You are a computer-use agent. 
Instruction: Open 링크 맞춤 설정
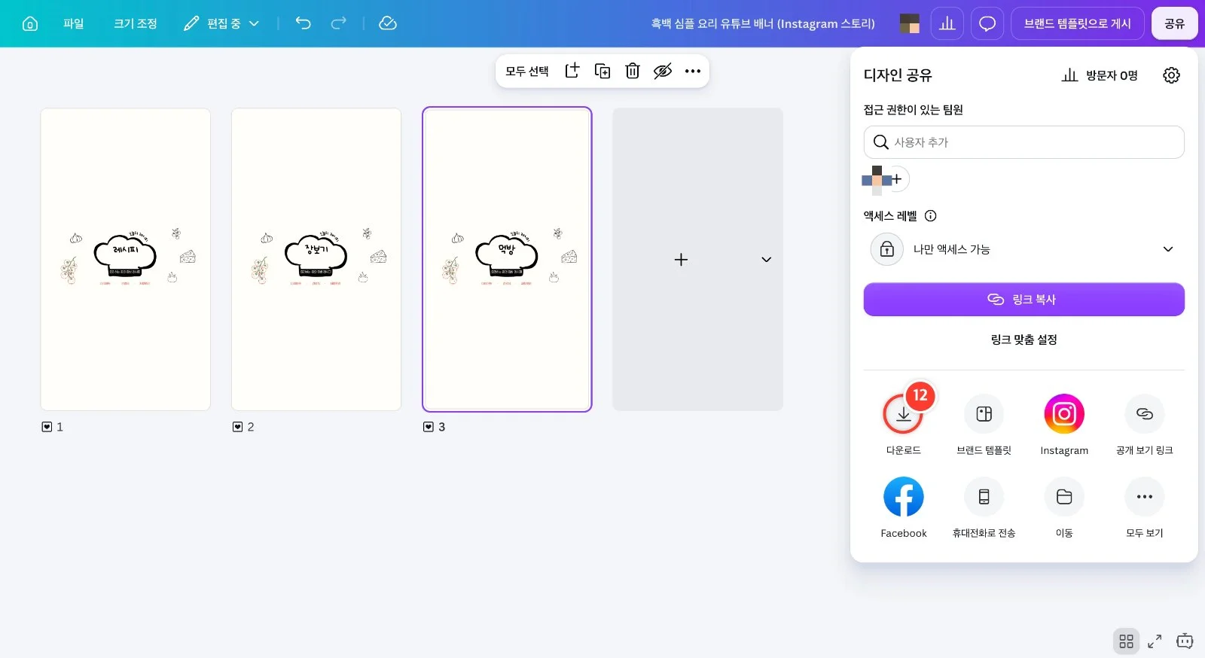point(1023,340)
